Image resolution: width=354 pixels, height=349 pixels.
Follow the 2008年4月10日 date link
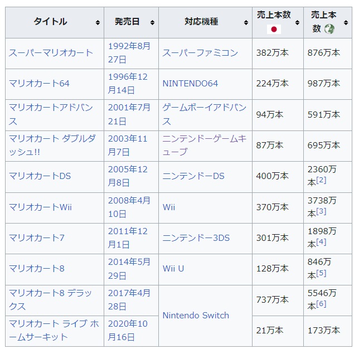(x=129, y=207)
